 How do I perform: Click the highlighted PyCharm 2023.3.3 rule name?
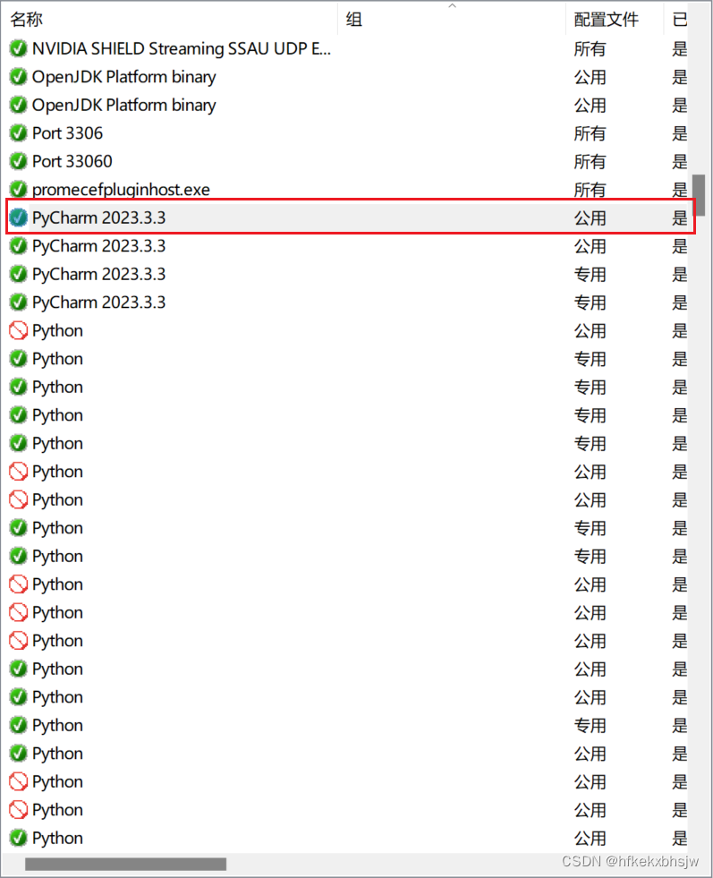[98, 217]
